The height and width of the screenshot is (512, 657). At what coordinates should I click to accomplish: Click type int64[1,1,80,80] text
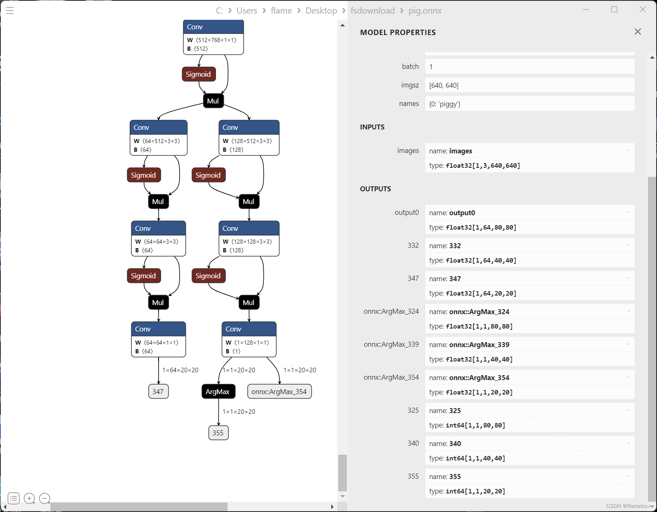coord(467,425)
